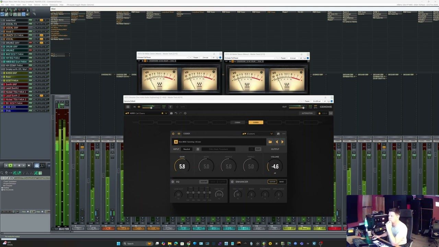
Task: Toggle the CODEX module power button
Action: (x=173, y=133)
